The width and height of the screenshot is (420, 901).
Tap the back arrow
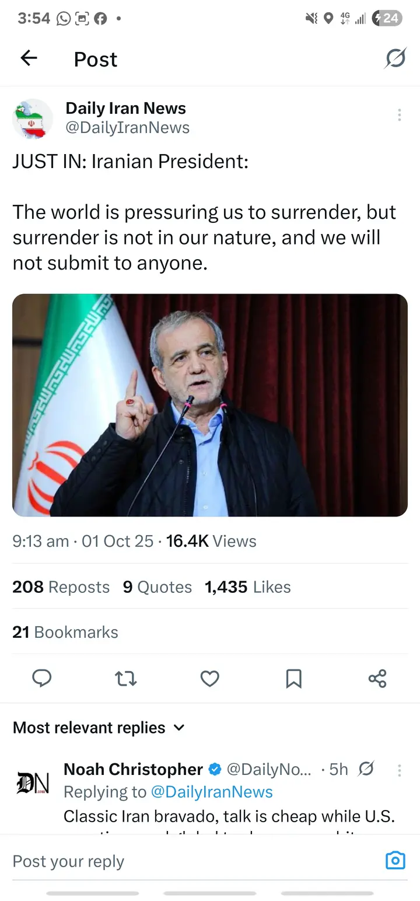[x=29, y=58]
